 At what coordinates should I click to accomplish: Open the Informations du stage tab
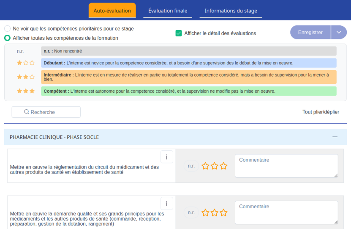tap(231, 11)
